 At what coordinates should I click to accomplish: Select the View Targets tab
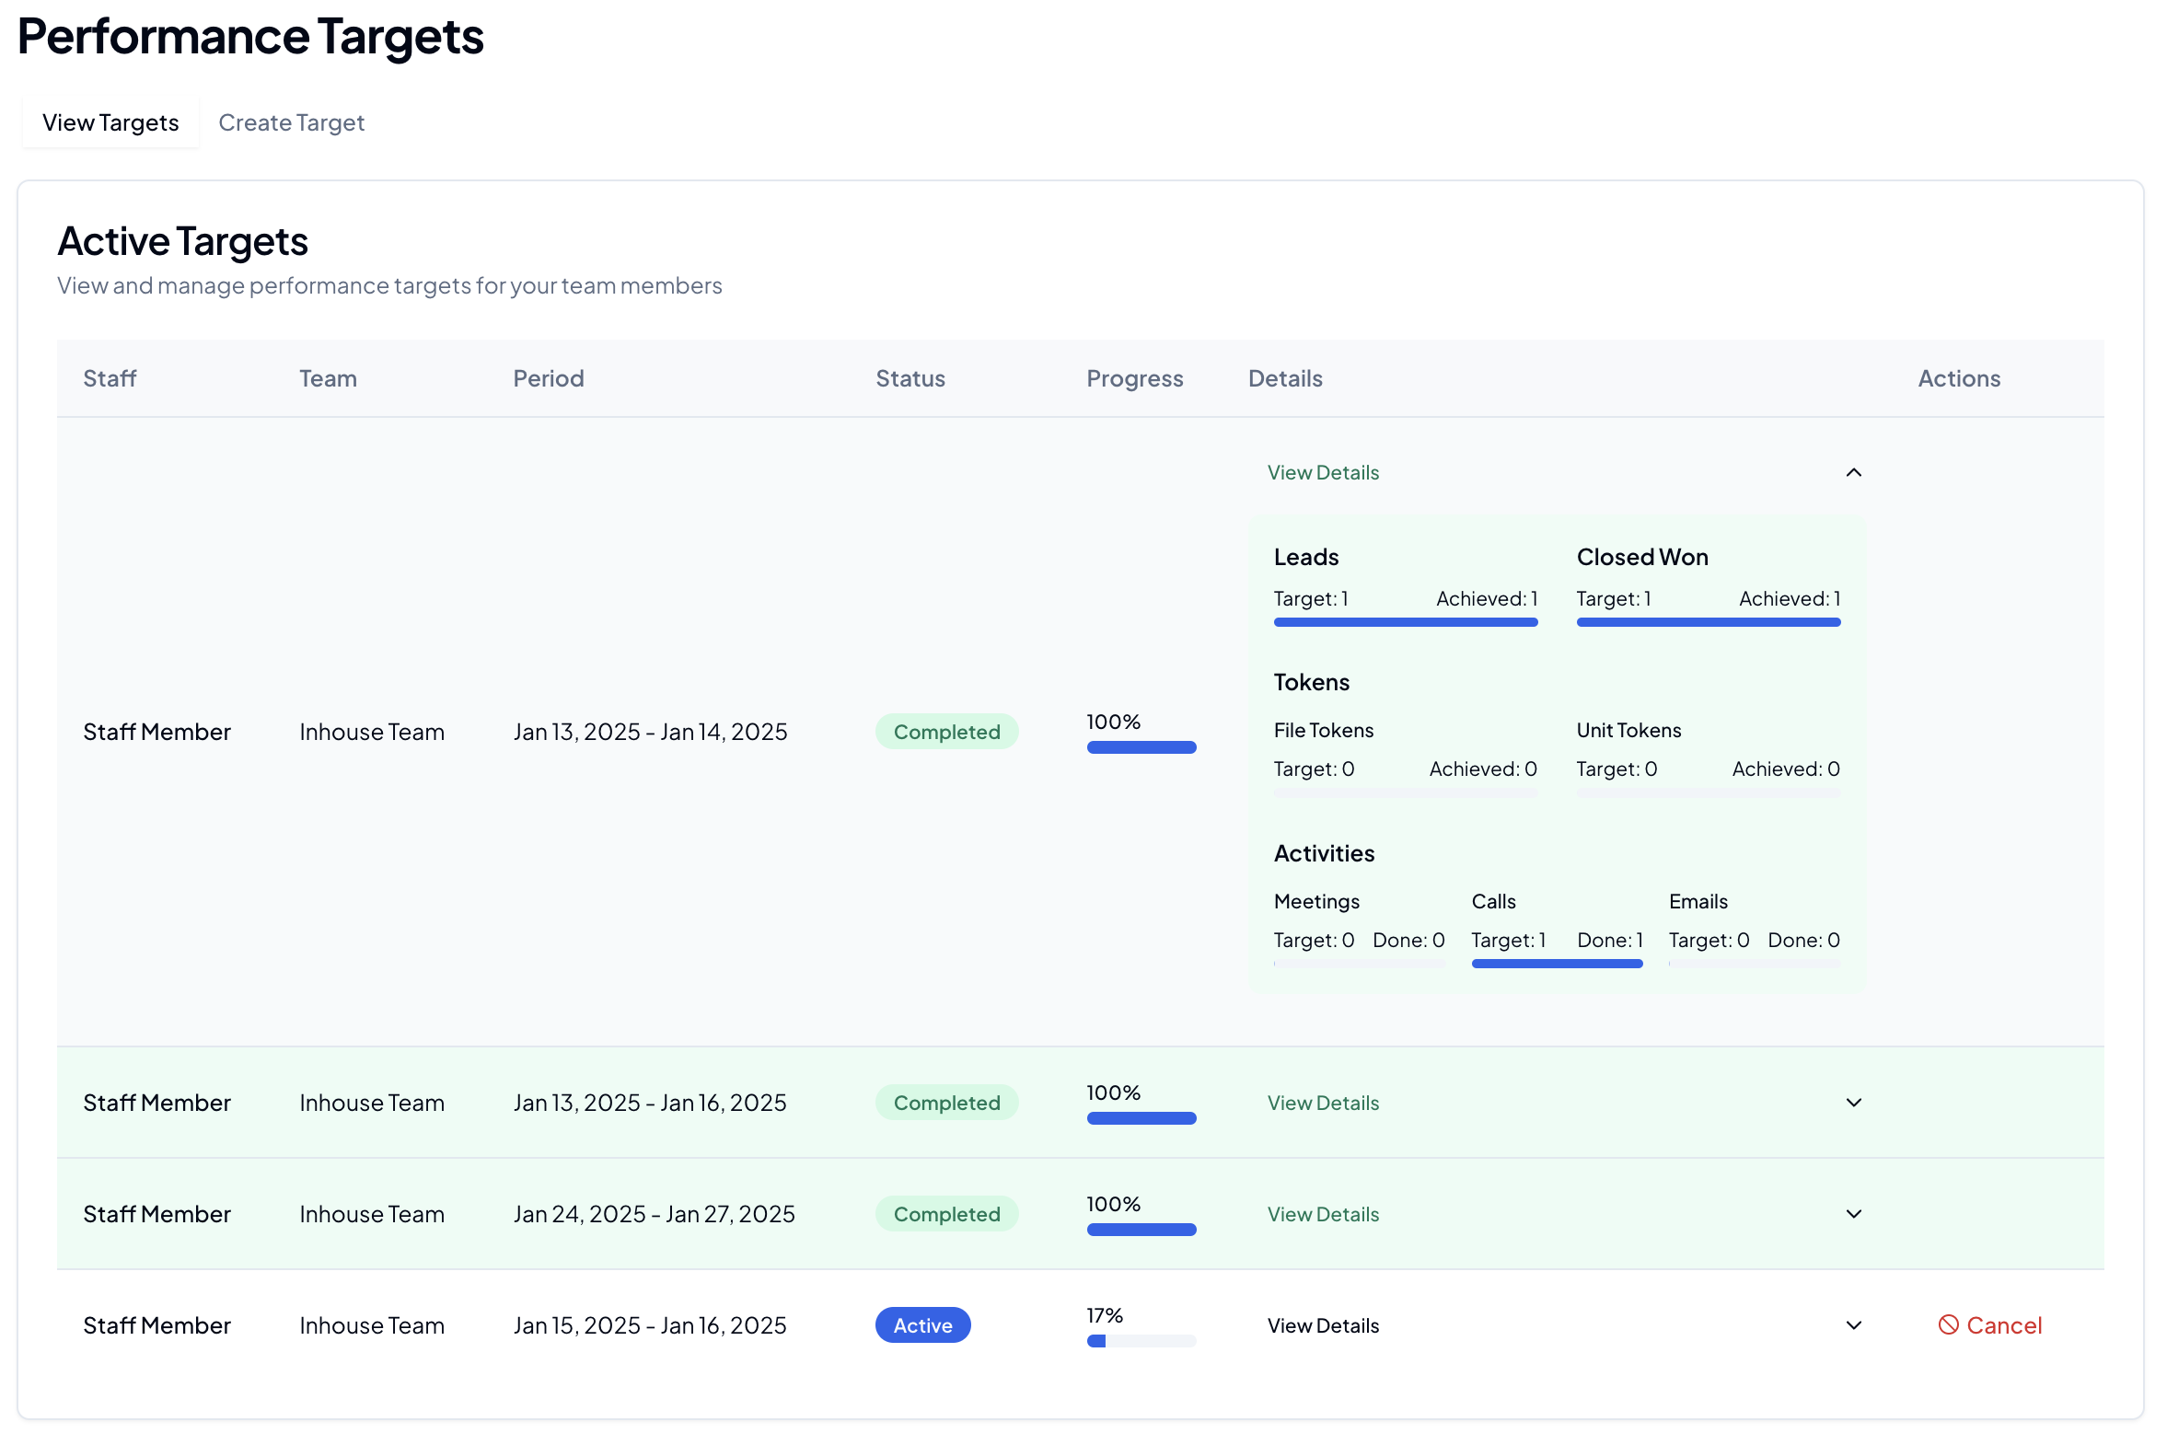coord(110,121)
